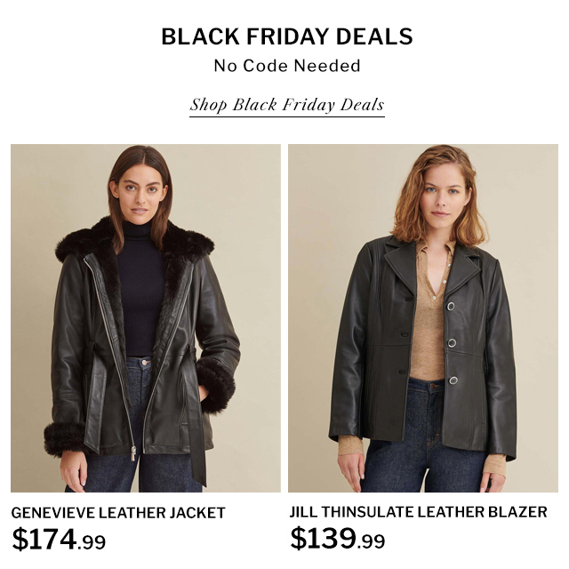Click the bottom silver button on Jill blazer
The image size is (569, 569).
[453, 381]
